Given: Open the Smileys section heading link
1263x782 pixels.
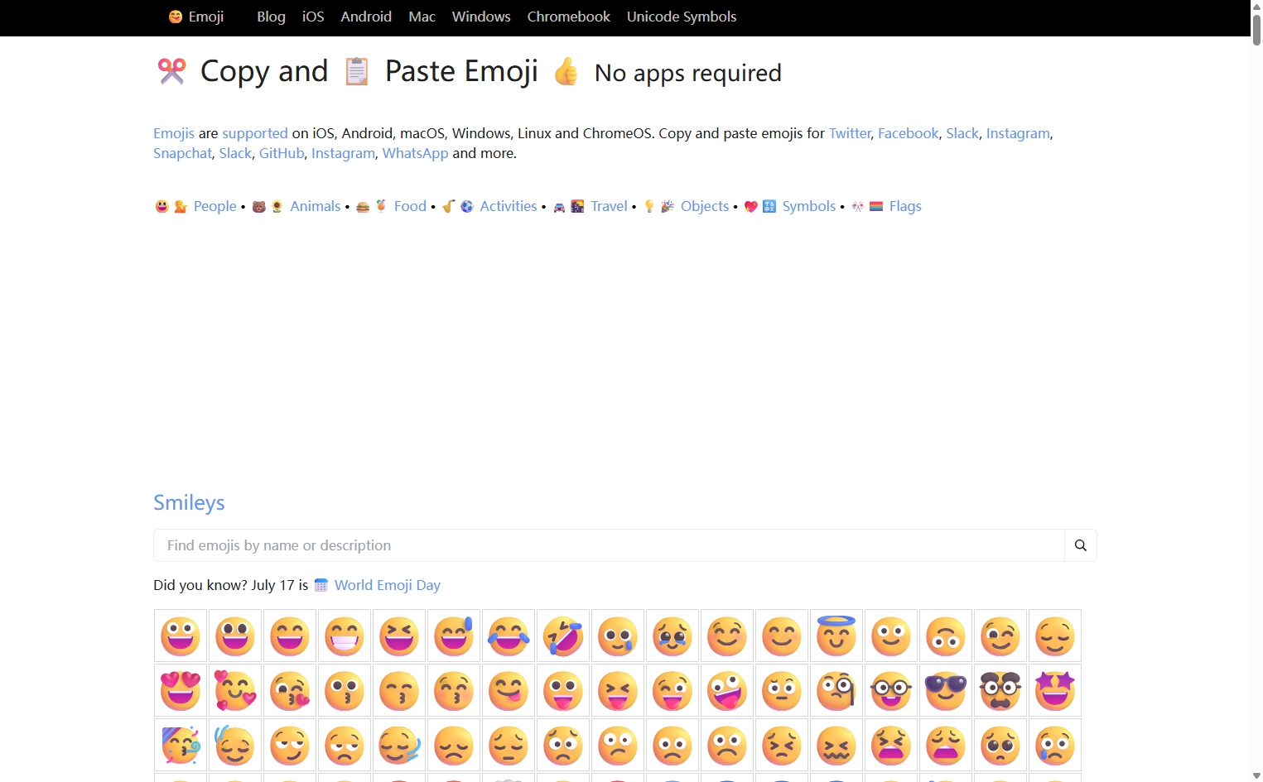Looking at the screenshot, I should [x=189, y=502].
